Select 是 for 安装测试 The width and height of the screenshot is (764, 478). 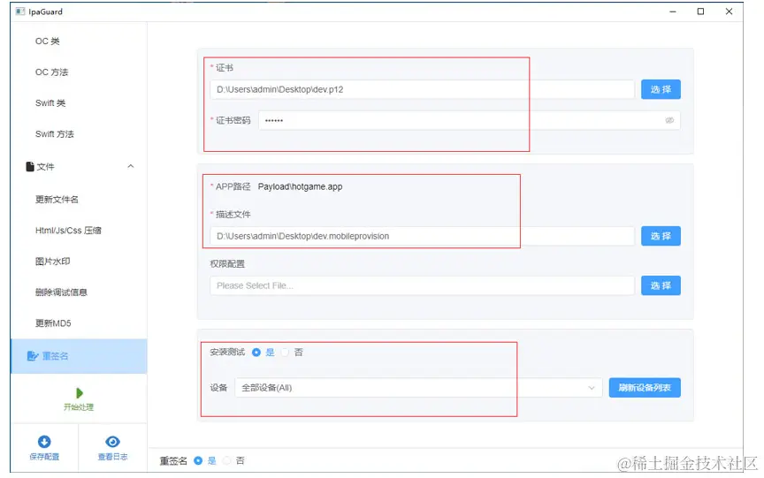(256, 352)
